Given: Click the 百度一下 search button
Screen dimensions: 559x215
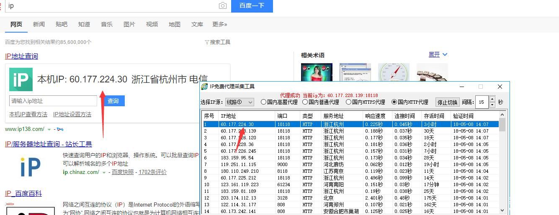Looking at the screenshot, I should tap(252, 6).
